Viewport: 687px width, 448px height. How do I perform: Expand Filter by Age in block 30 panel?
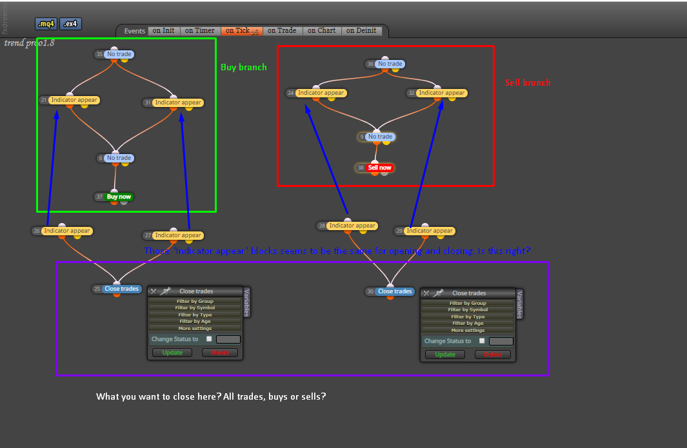point(468,323)
